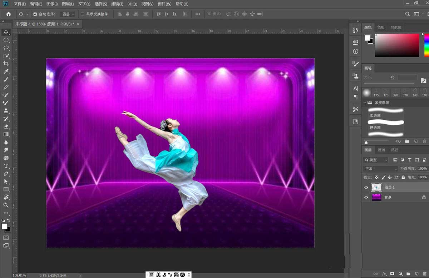Collapse the 常规画笔 brush folder

coord(365,103)
